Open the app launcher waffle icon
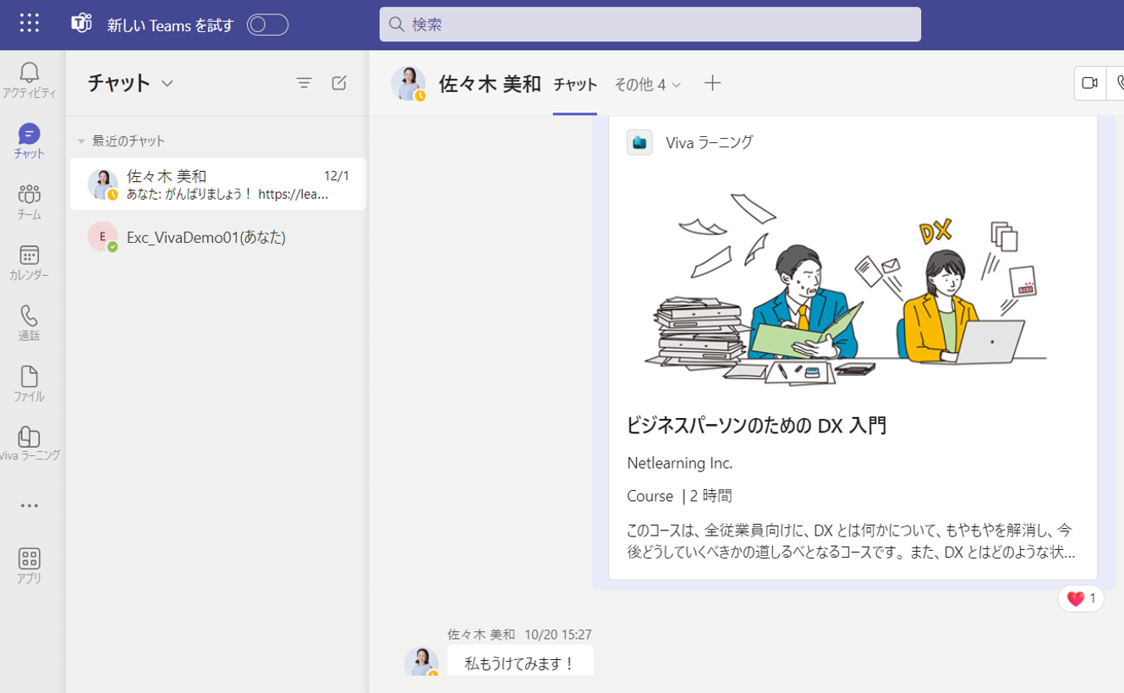 [30, 24]
